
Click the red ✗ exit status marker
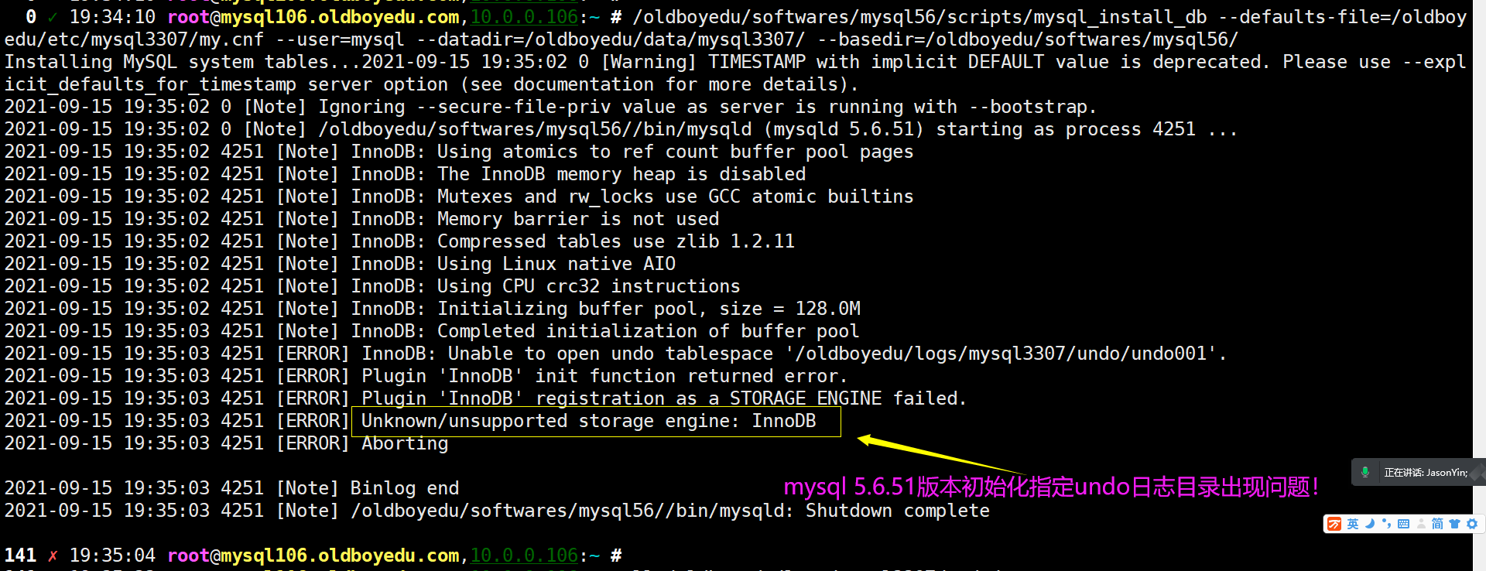click(x=53, y=556)
